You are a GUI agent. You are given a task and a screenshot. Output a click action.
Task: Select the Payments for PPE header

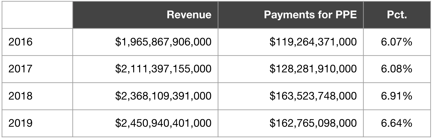coord(310,15)
